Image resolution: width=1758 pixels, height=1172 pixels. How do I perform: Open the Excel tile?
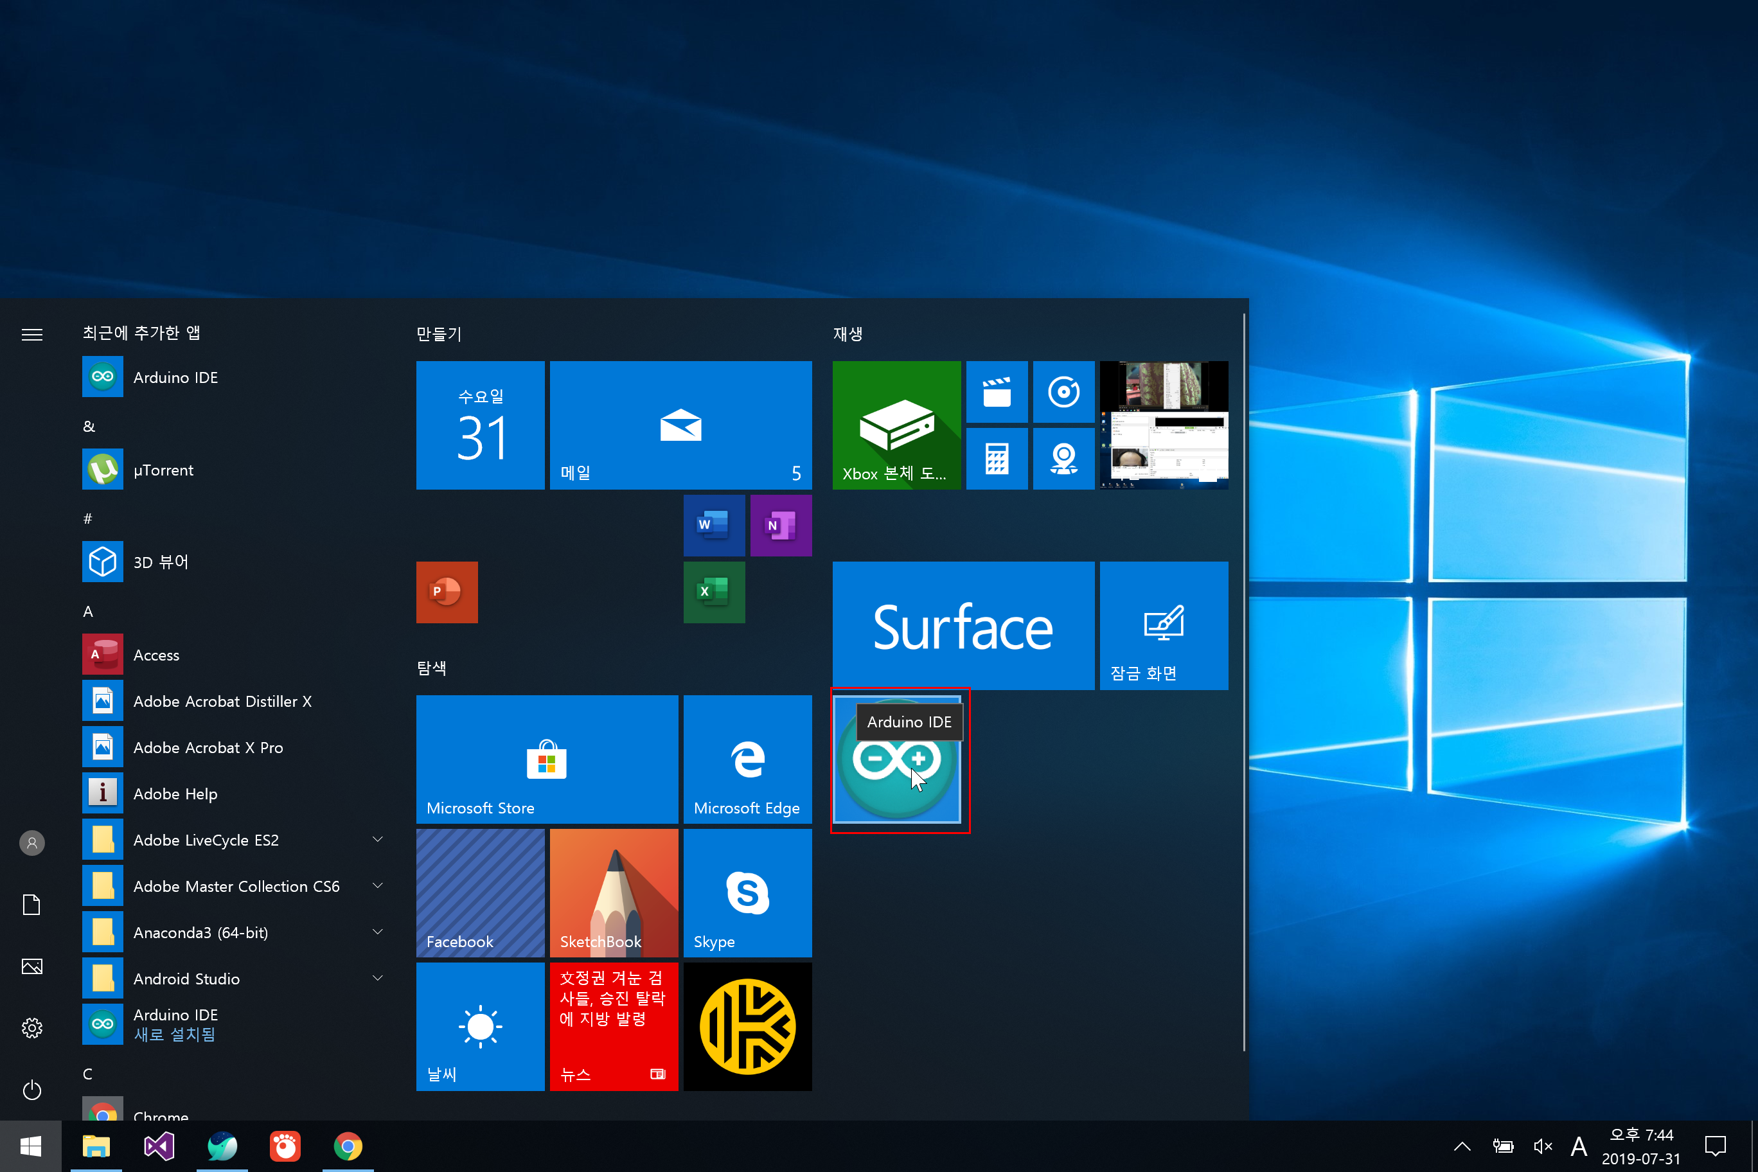(x=714, y=592)
